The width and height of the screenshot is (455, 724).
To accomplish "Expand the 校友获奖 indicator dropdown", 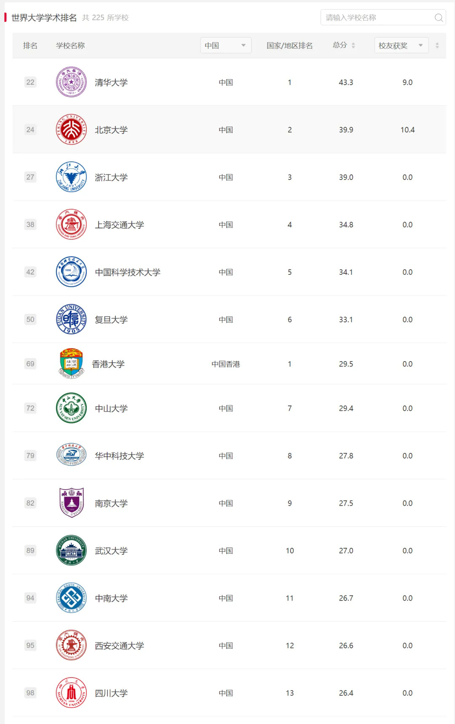I will tap(401, 46).
